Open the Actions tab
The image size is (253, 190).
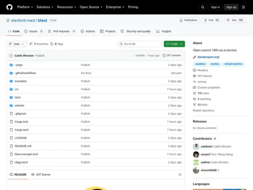click(88, 31)
